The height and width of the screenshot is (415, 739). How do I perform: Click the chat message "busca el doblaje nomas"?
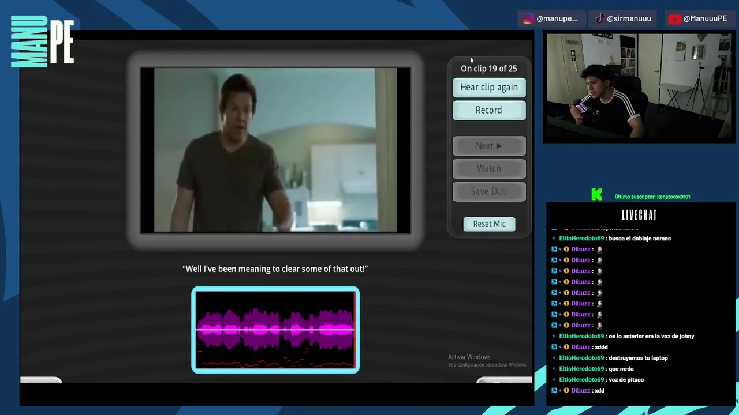click(640, 239)
